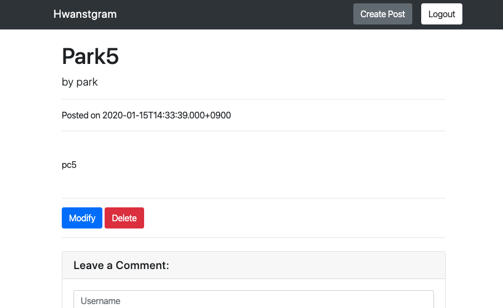
Task: Select the Park5 post title
Action: 90,56
